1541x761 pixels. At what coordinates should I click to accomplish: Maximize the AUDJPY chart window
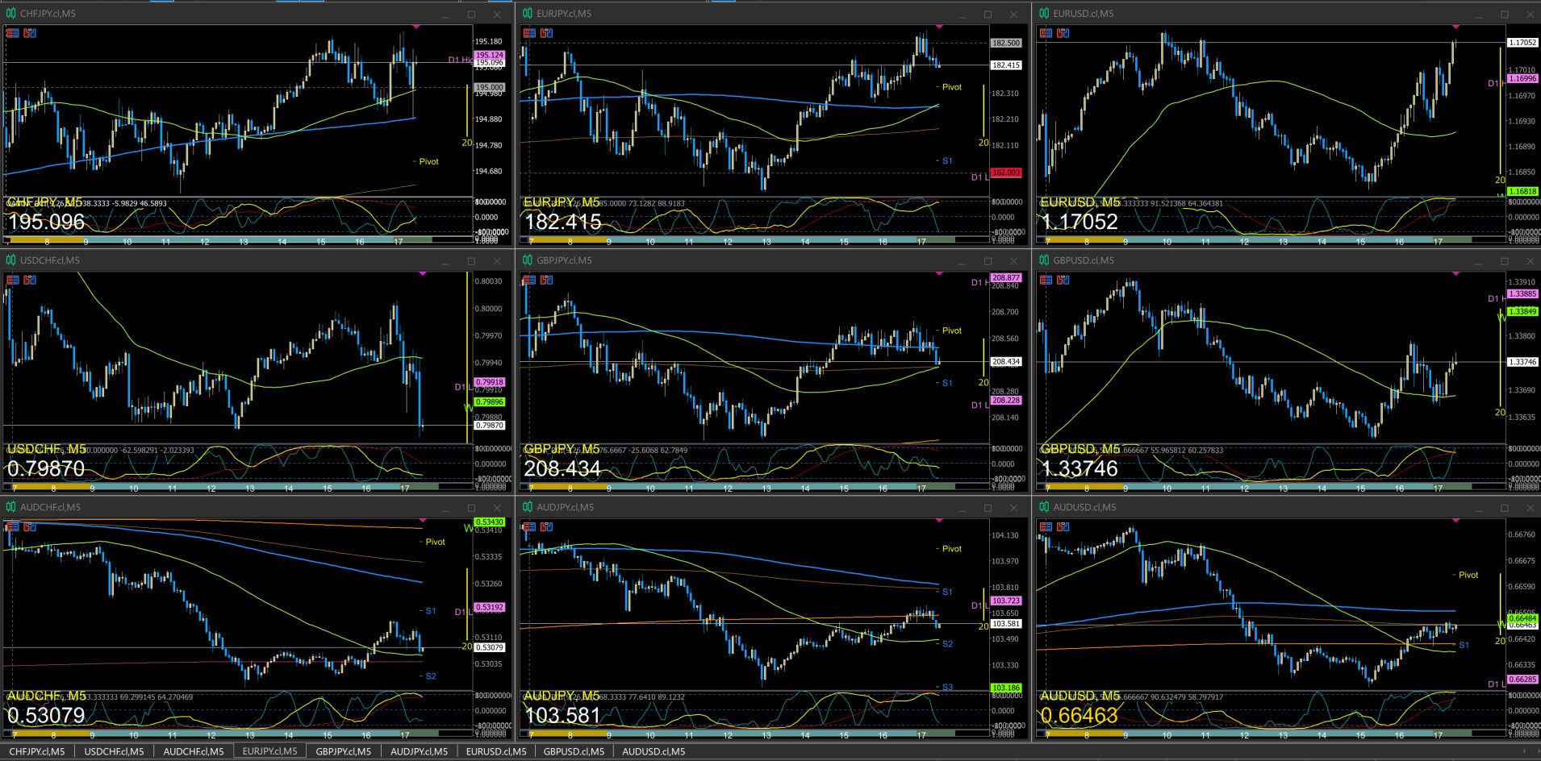988,508
